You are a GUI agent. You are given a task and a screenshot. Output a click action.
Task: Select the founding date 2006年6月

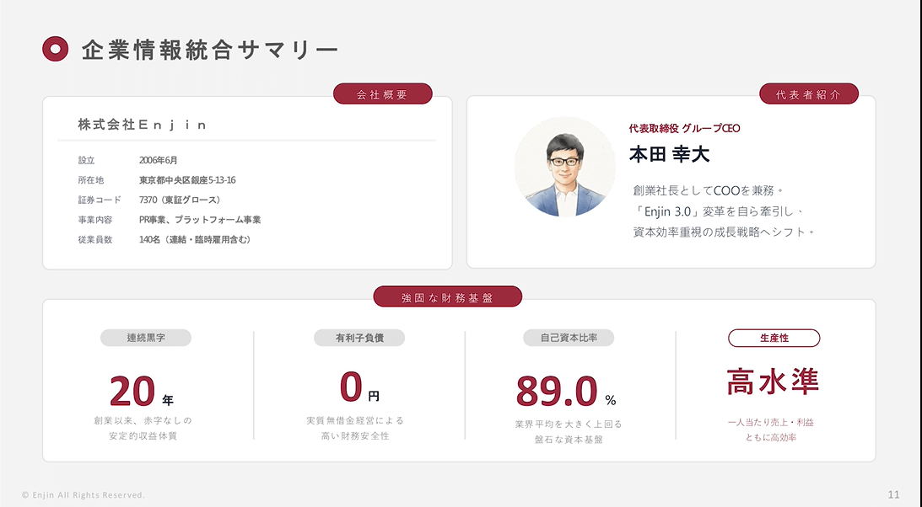158,160
